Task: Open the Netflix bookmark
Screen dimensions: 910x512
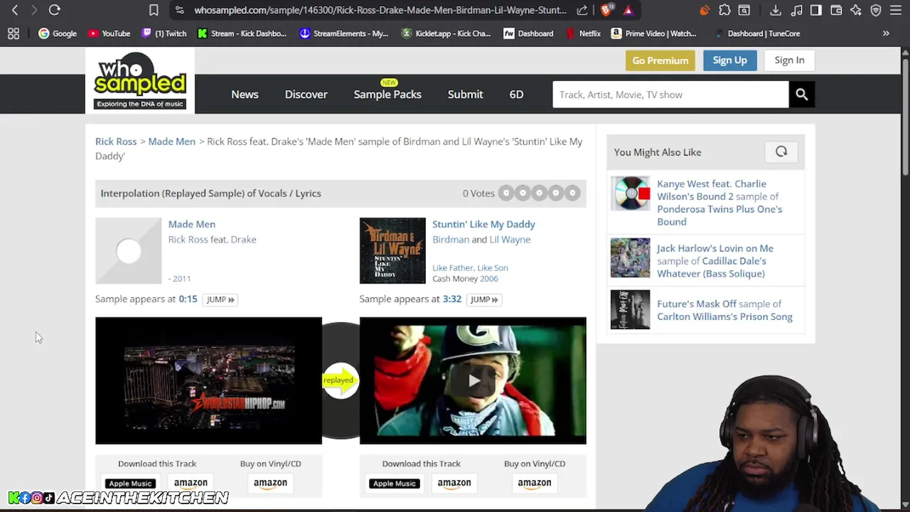Action: pos(584,33)
